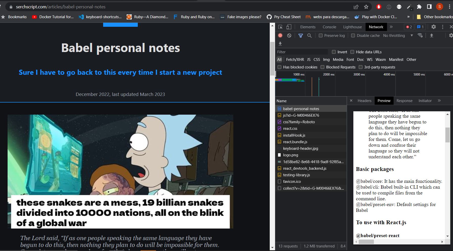Open the Extensions puzzle piece icon

(x=419, y=7)
